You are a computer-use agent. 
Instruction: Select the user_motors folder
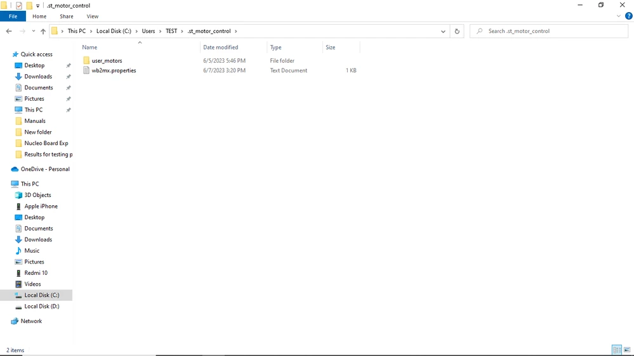tap(107, 61)
